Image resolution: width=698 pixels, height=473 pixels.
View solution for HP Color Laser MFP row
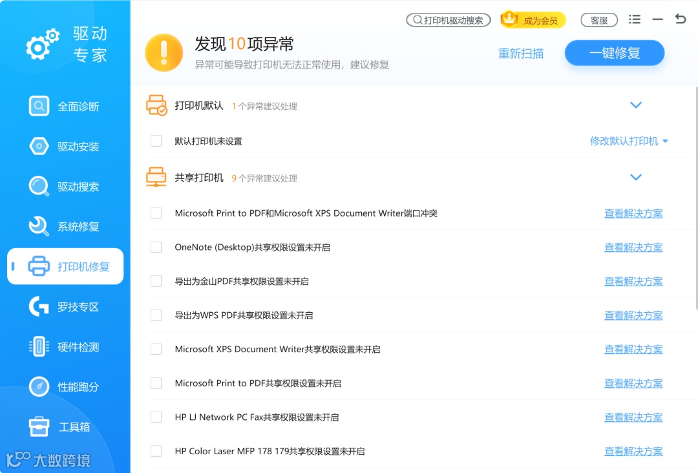[633, 451]
